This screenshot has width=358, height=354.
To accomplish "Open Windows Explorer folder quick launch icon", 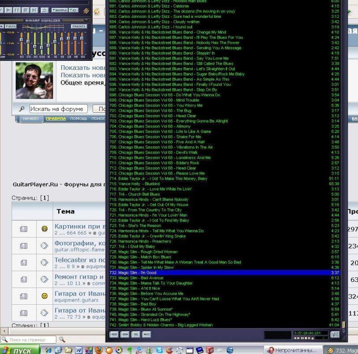I will click(68, 350).
